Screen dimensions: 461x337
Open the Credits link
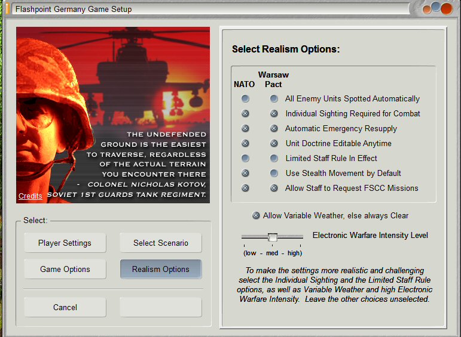pos(30,196)
